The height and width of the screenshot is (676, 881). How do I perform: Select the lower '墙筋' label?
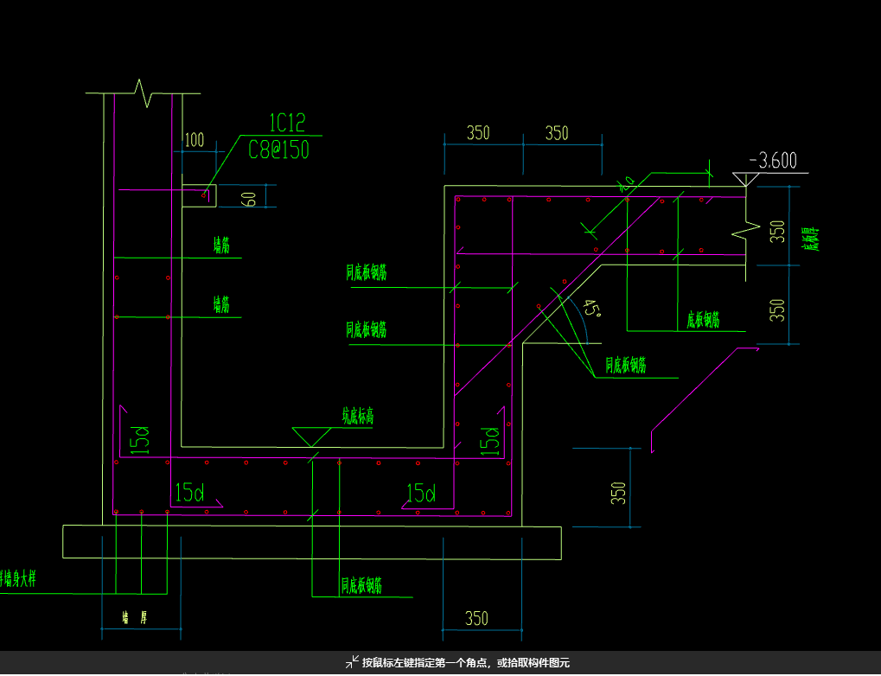pyautogui.click(x=221, y=304)
